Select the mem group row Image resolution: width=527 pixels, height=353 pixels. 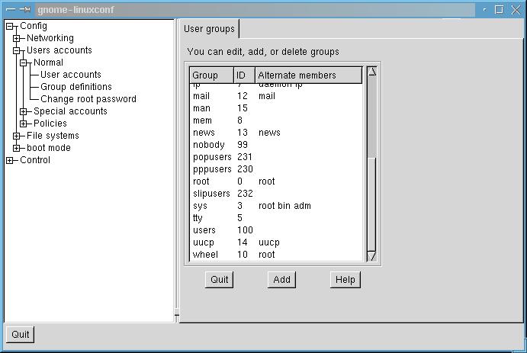point(276,120)
